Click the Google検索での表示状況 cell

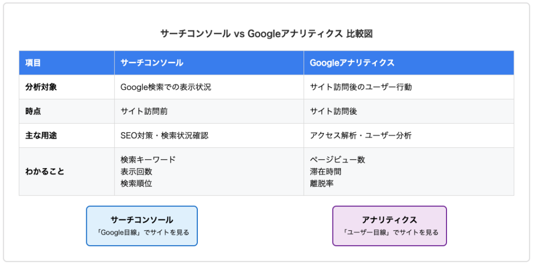click(x=165, y=87)
